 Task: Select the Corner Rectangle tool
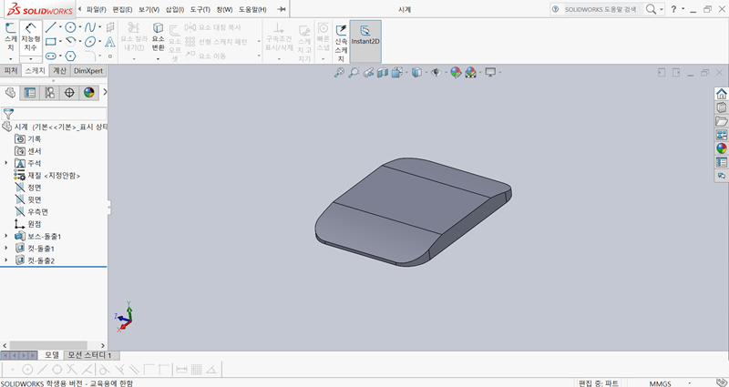coord(51,42)
